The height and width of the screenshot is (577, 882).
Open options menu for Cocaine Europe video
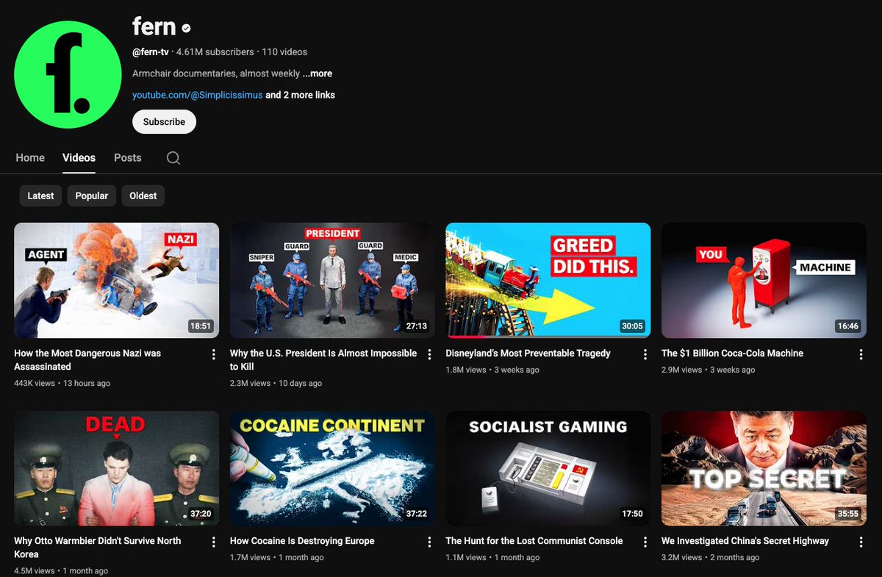429,542
